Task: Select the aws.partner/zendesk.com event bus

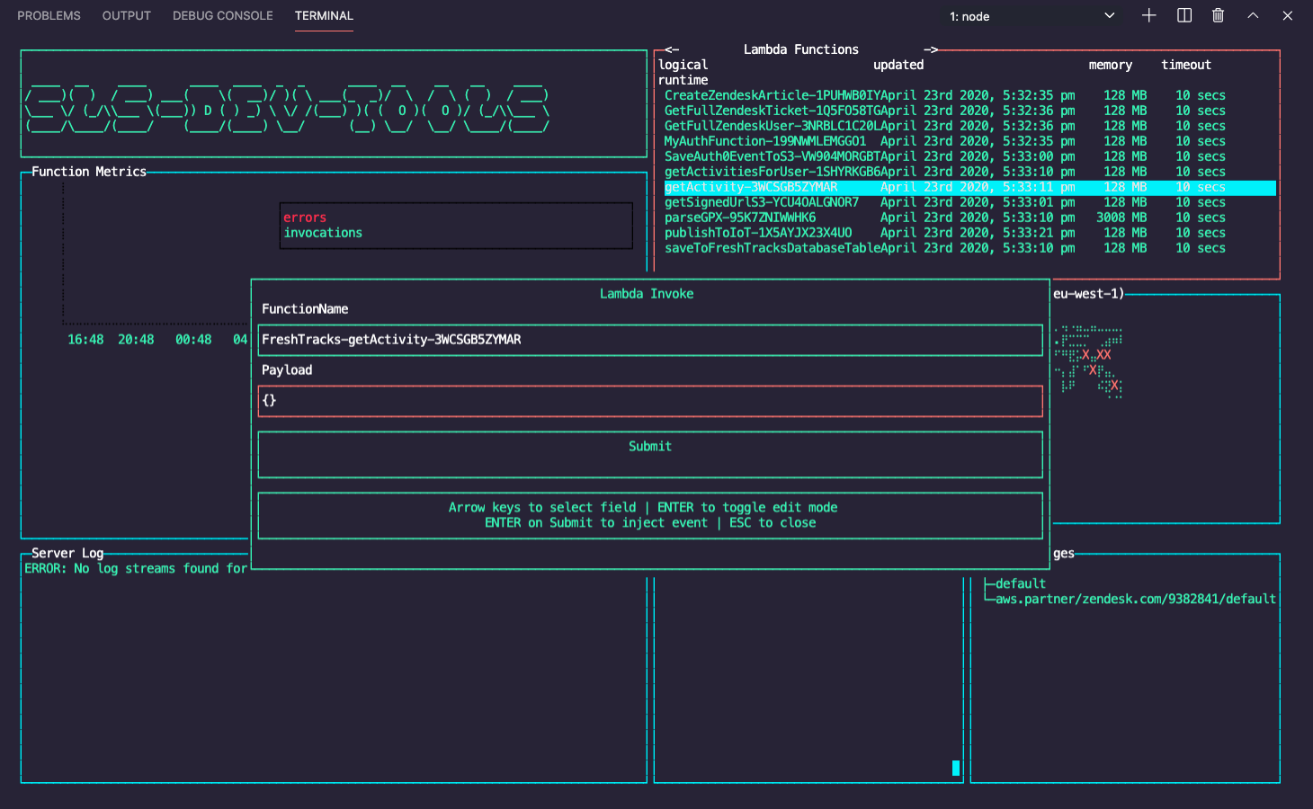Action: coord(1135,599)
